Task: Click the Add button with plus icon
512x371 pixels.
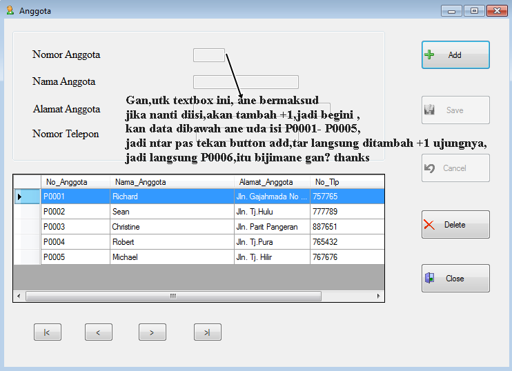Action: pos(455,55)
